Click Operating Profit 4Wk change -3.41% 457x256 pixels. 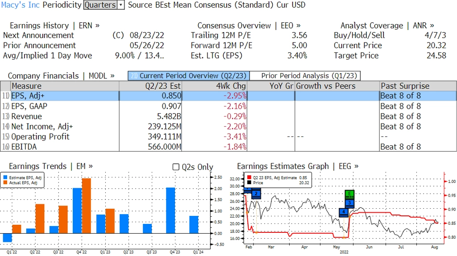click(235, 136)
